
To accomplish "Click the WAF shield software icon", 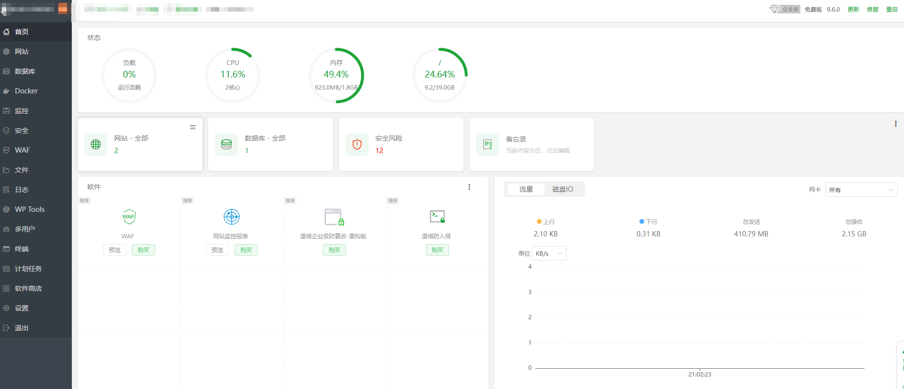I will coord(129,217).
